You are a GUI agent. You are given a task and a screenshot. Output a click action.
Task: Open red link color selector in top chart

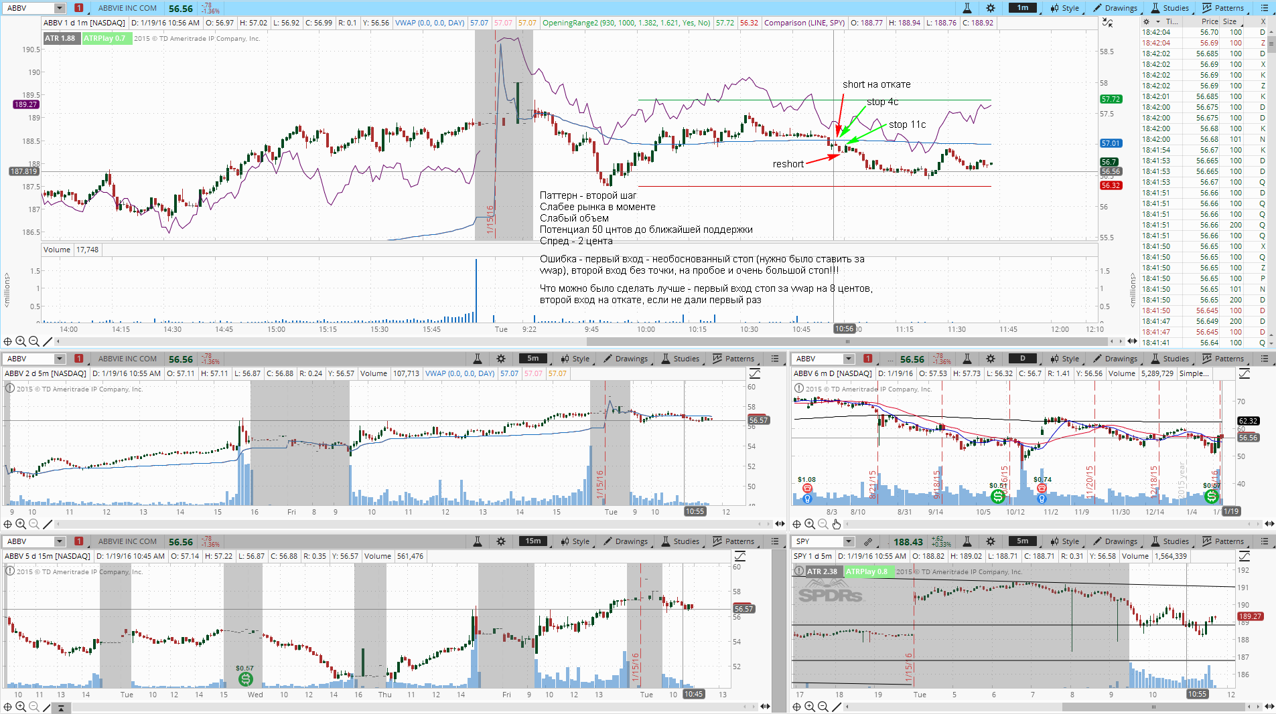click(x=78, y=8)
